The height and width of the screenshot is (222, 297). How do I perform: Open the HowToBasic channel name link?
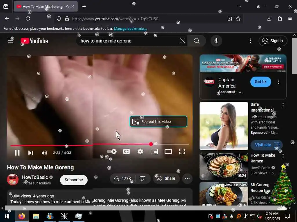pos(35,177)
